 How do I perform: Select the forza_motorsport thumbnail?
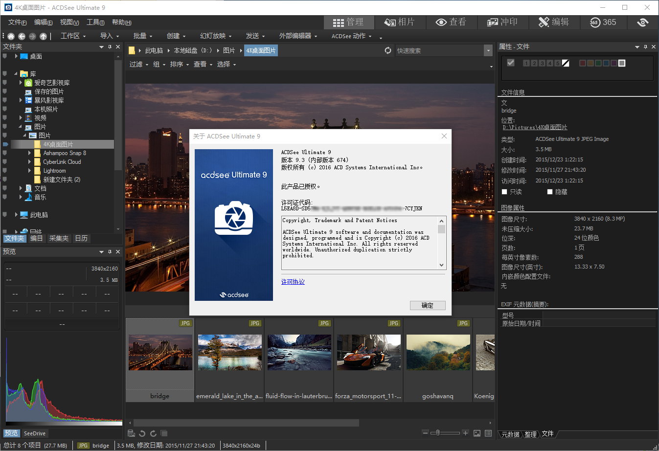point(368,360)
